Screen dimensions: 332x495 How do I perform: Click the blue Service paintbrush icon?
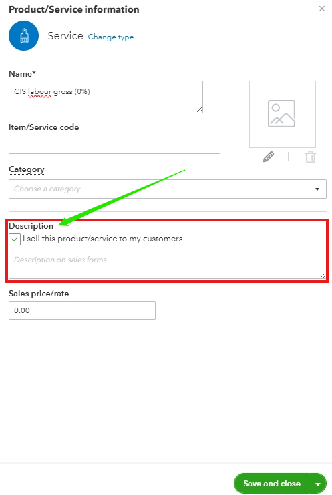coord(24,35)
